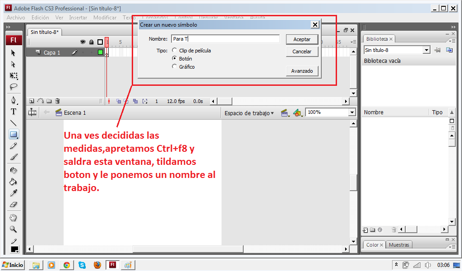This screenshot has height=271, width=462.
Task: Click the delete layer trash icon
Action: tap(57, 101)
